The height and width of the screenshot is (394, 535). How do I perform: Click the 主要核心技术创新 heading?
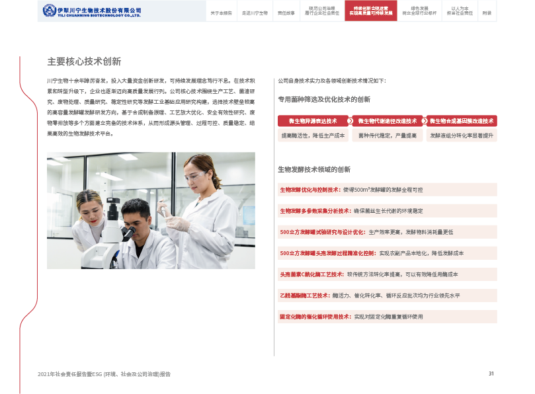click(84, 61)
